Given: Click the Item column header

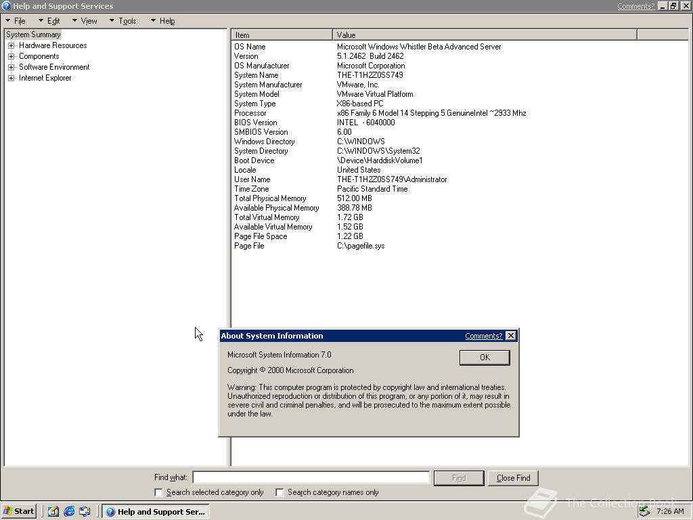Looking at the screenshot, I should [282, 35].
